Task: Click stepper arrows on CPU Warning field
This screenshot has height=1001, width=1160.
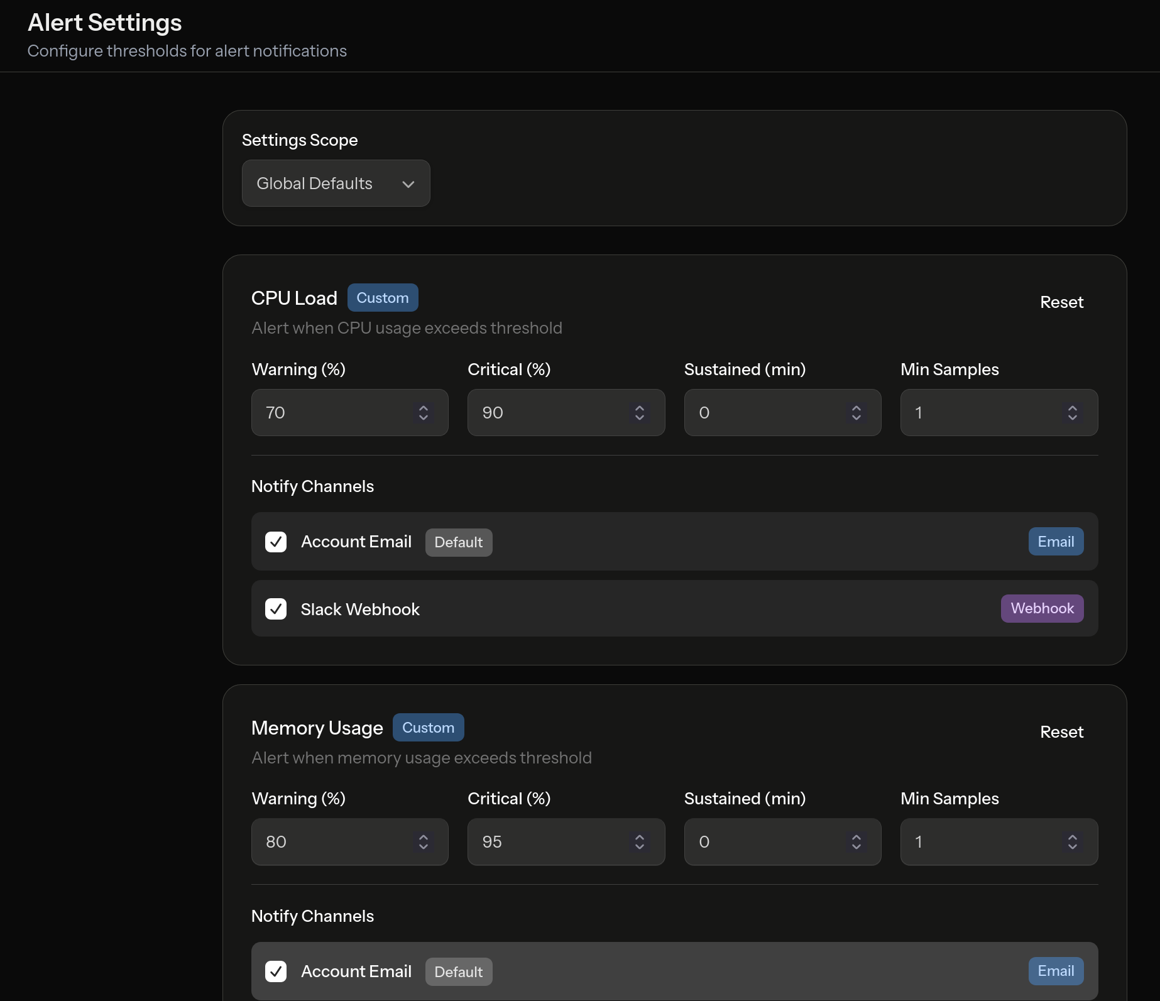Action: pos(424,413)
